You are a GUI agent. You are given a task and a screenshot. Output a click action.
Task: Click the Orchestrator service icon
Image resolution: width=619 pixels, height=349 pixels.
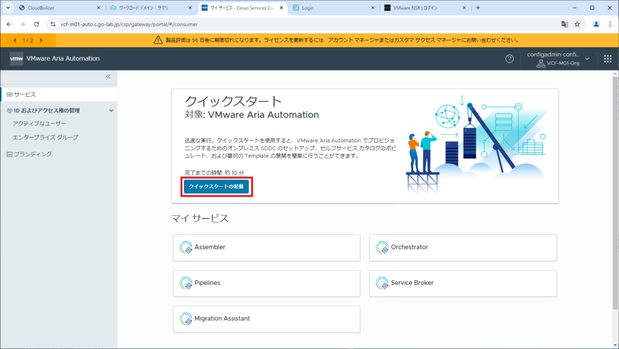[382, 247]
